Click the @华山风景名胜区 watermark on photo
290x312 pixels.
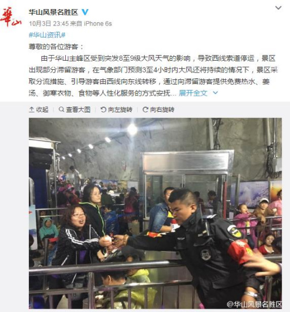click(254, 304)
